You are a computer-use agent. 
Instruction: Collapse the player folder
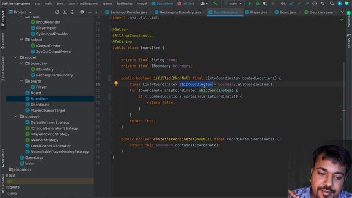click(x=21, y=81)
